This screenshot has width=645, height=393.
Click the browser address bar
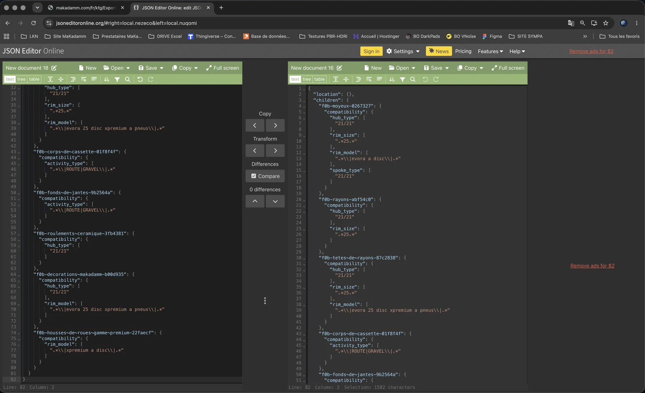click(x=305, y=23)
